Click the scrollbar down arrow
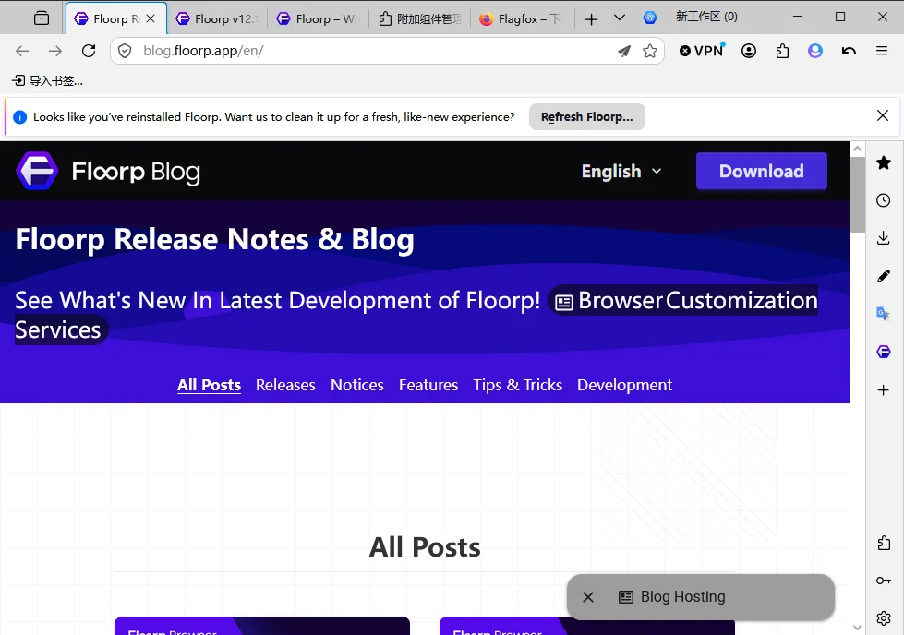 [x=857, y=628]
